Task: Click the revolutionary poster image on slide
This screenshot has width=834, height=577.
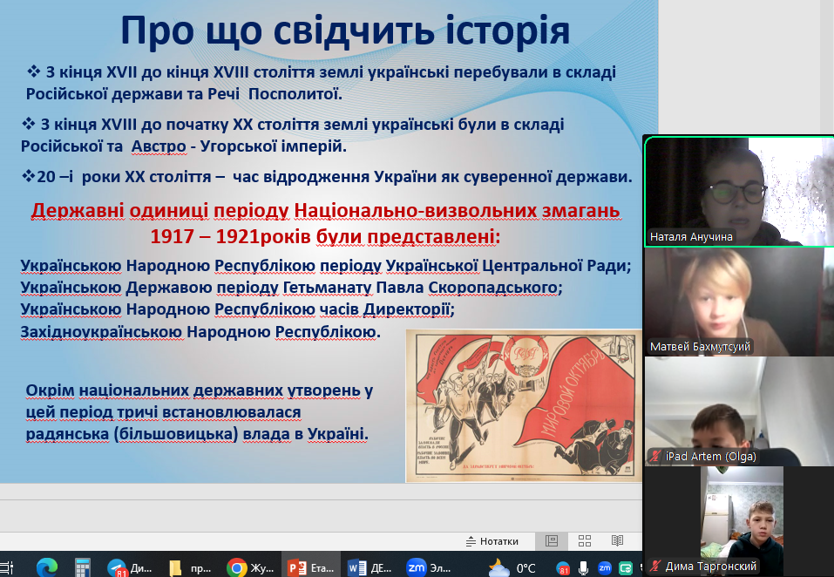Action: [524, 406]
